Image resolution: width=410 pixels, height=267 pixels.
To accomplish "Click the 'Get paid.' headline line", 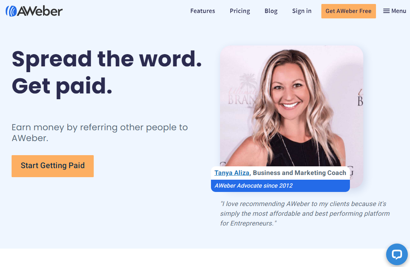I will click(62, 87).
